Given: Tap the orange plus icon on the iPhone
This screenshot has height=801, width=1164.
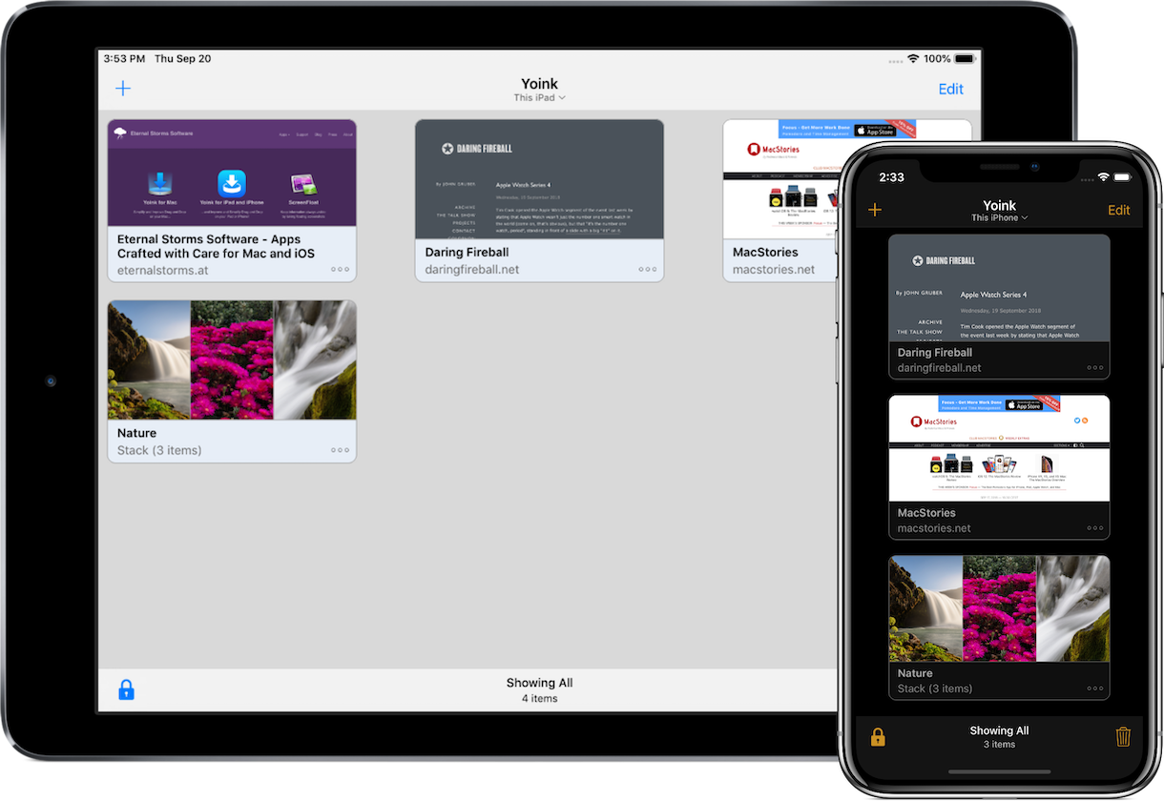Looking at the screenshot, I should coord(875,210).
